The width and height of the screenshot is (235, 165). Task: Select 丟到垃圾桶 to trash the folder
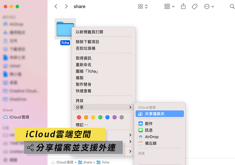[x=104, y=48]
